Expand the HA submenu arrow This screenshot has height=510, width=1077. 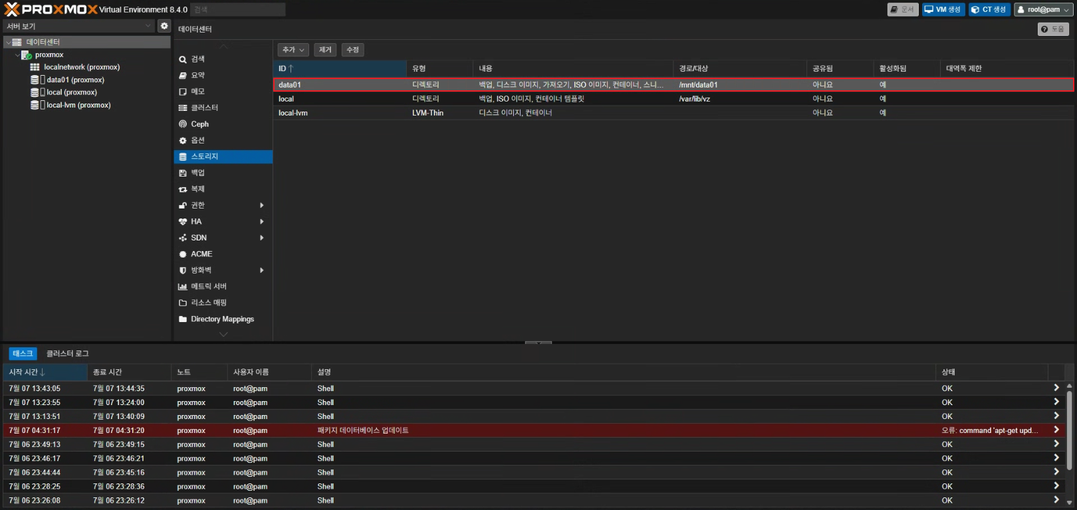[262, 222]
